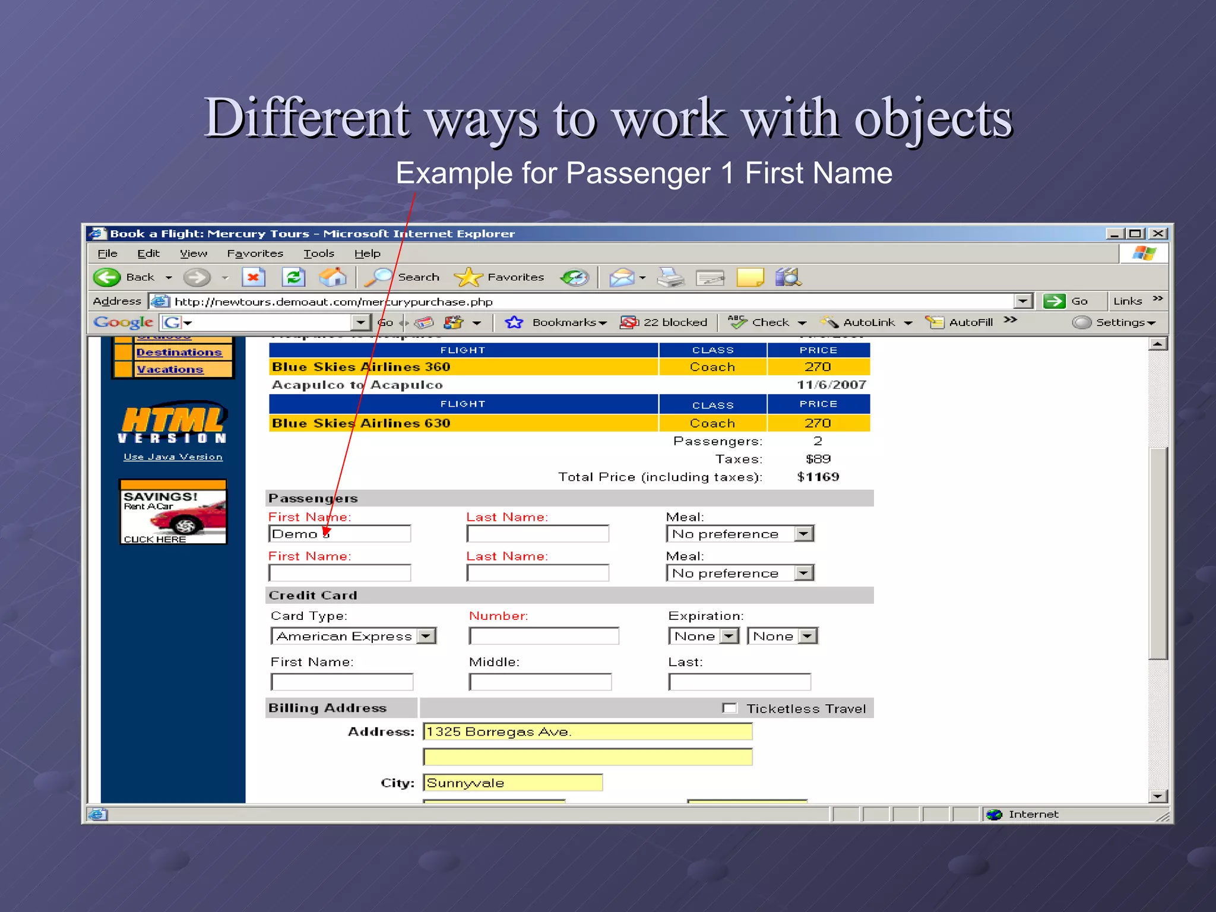1216x912 pixels.
Task: Open the expiration year None dropdown
Action: tap(807, 636)
